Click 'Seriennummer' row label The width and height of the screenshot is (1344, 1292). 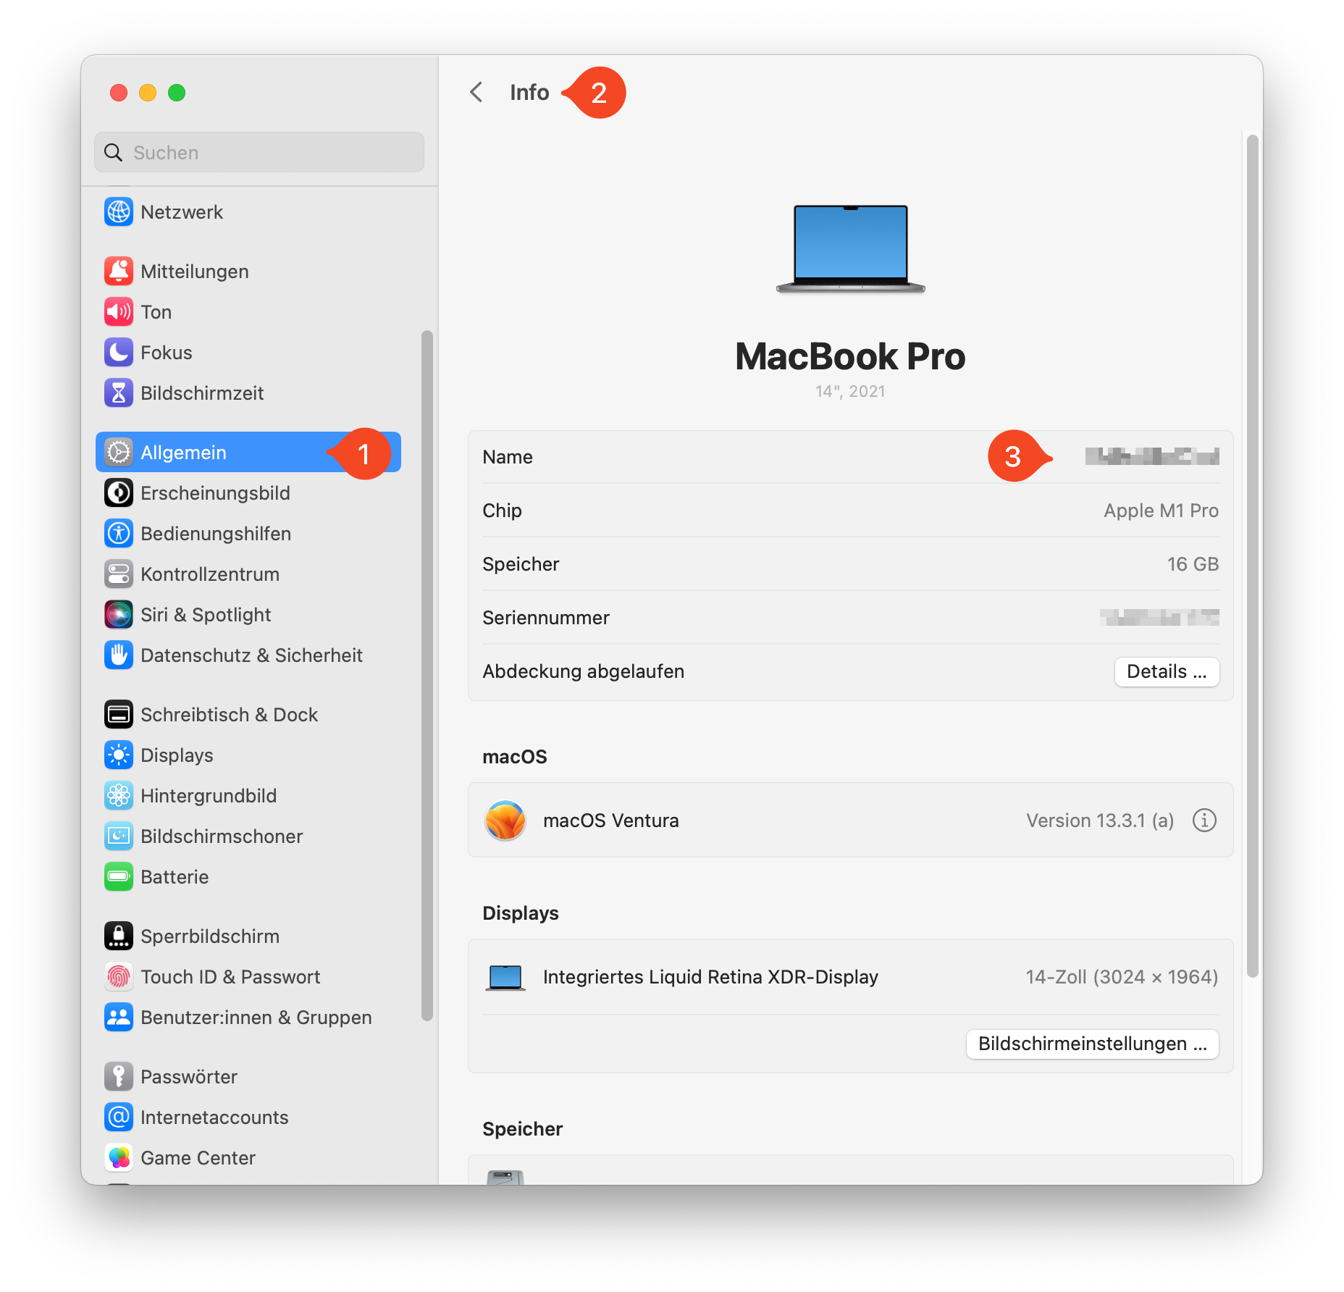pyautogui.click(x=546, y=618)
